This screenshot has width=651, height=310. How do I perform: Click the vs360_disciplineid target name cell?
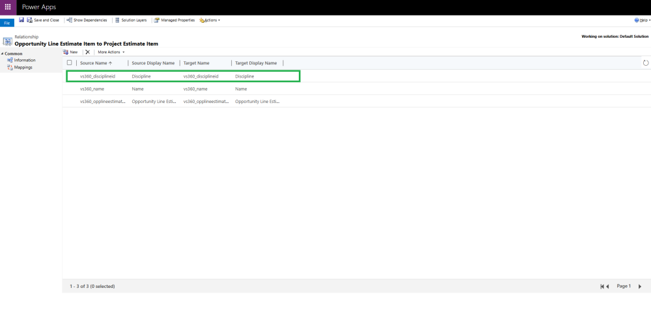201,76
